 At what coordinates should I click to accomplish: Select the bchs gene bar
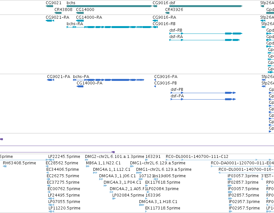[109, 6]
